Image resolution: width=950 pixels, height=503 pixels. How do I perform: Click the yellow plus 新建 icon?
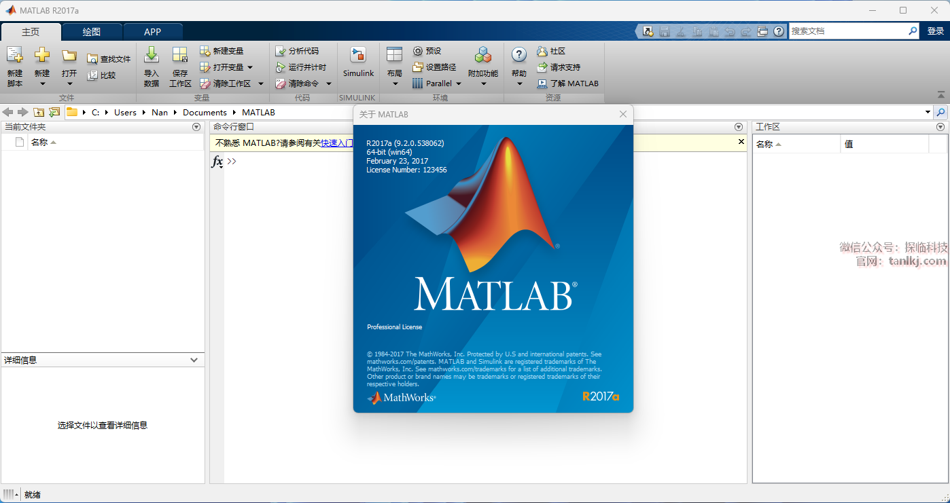[42, 56]
